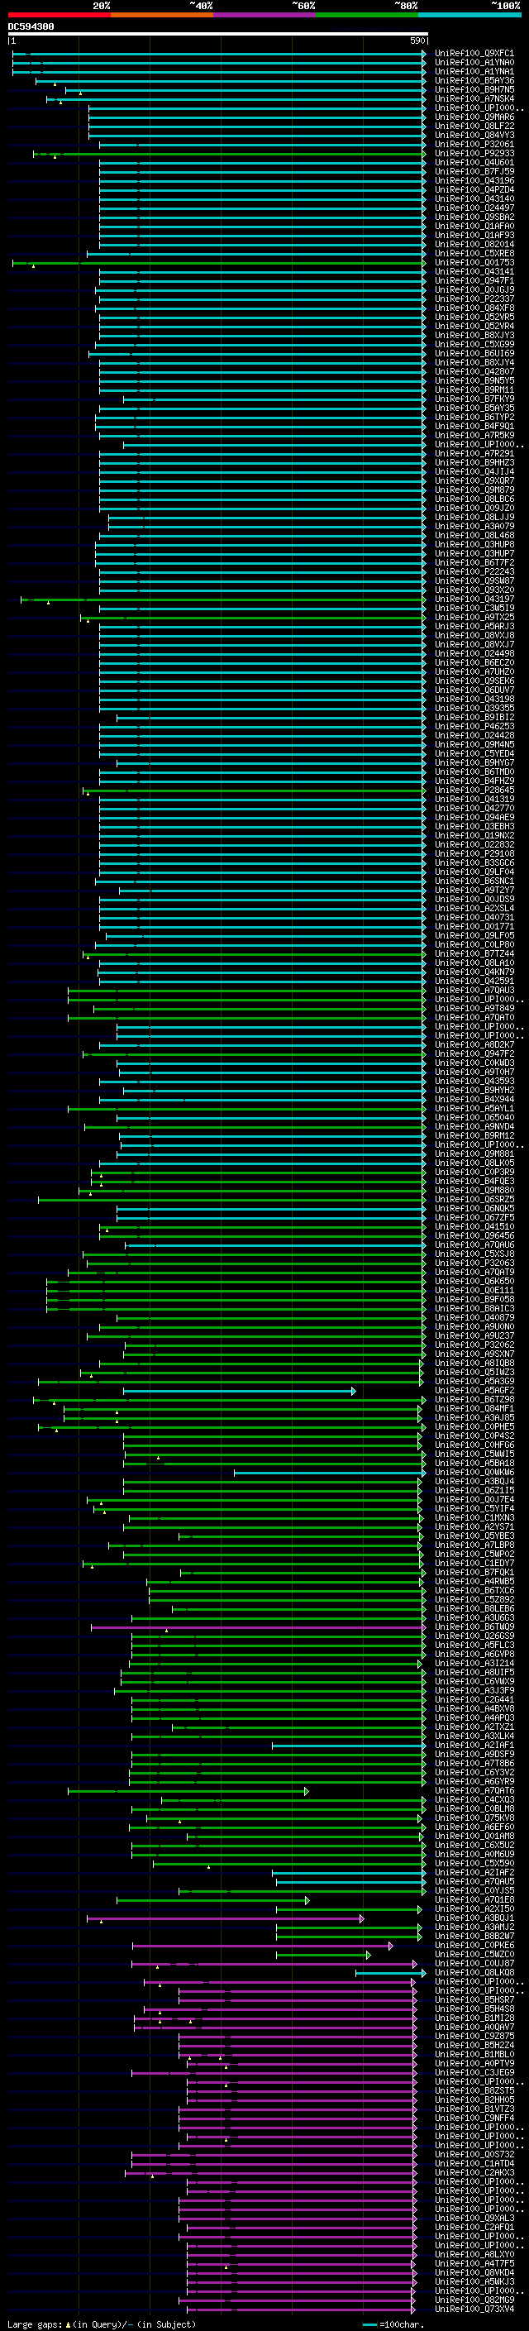Click label UniRef100_B5HSR7
The width and height of the screenshot is (529, 2331).
(474, 1999)
